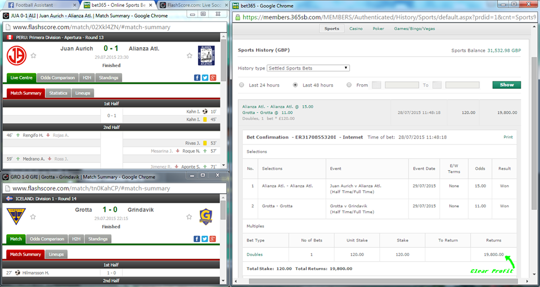Viewport: 540px width, 287px height.
Task: Open the From date calendar picker
Action: 376,85
